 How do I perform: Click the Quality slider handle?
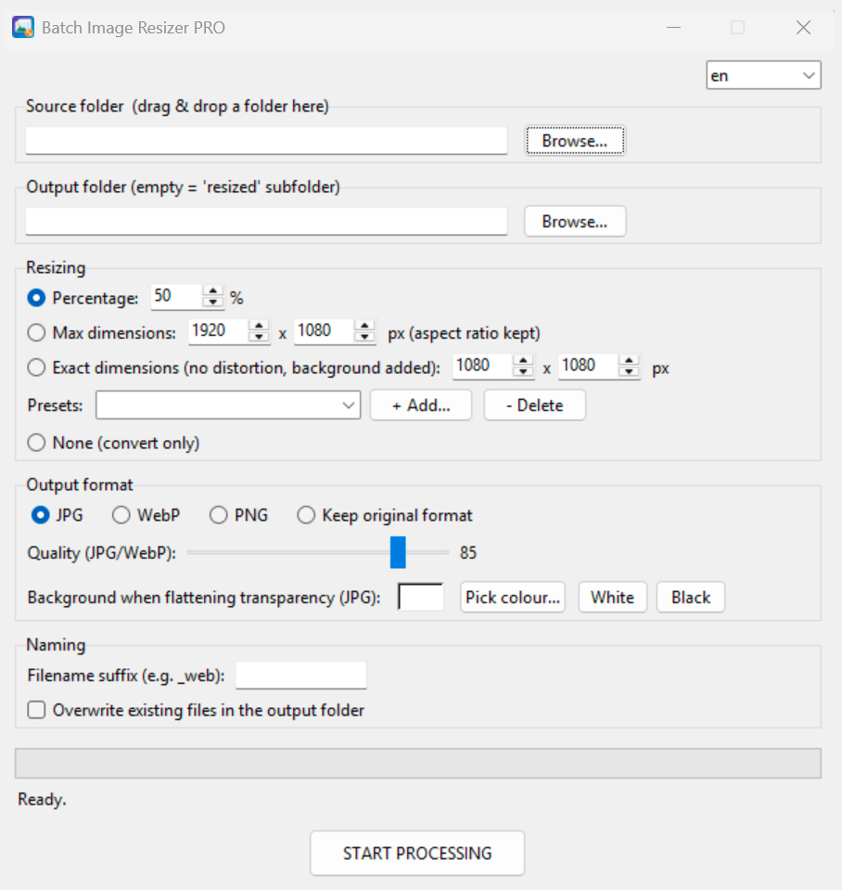(398, 552)
